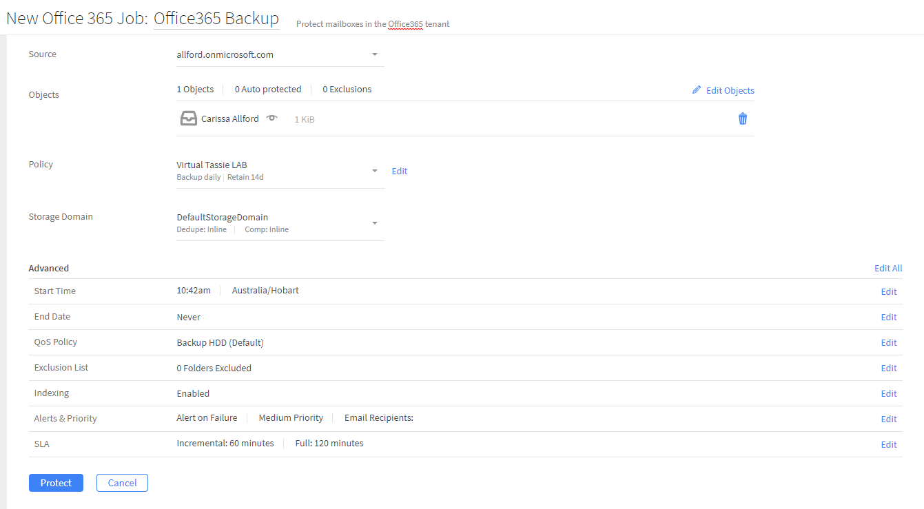Click the Incremental: 60 minutes value
This screenshot has height=509, width=924.
[225, 443]
